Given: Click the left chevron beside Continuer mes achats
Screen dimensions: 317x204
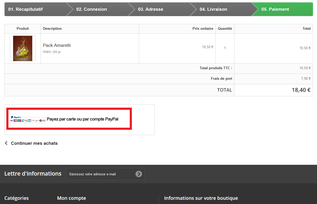Looking at the screenshot, I should (x=6, y=143).
